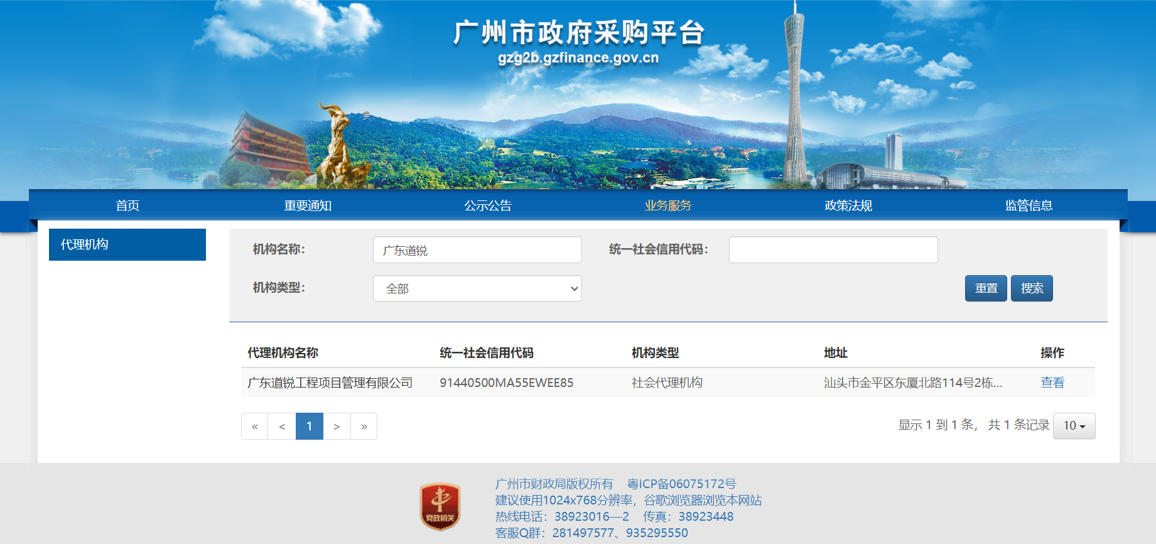The image size is (1156, 544).
Task: Click 查看 link for 广东道锐工程项目管理有限公司
Action: click(x=1052, y=383)
